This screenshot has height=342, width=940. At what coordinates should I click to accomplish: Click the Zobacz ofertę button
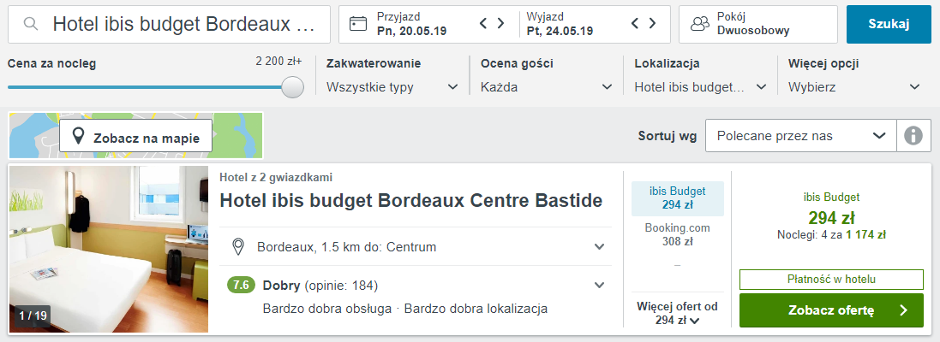click(831, 310)
